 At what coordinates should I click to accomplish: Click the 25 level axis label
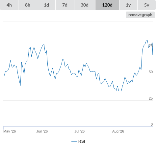pyautogui.click(x=151, y=98)
